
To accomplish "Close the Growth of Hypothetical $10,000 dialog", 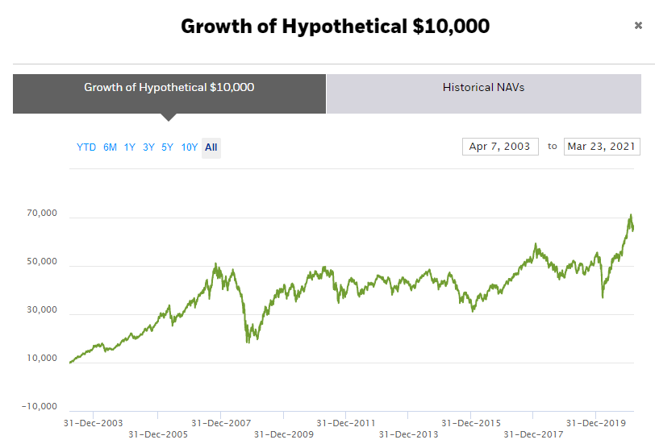I will pyautogui.click(x=638, y=26).
